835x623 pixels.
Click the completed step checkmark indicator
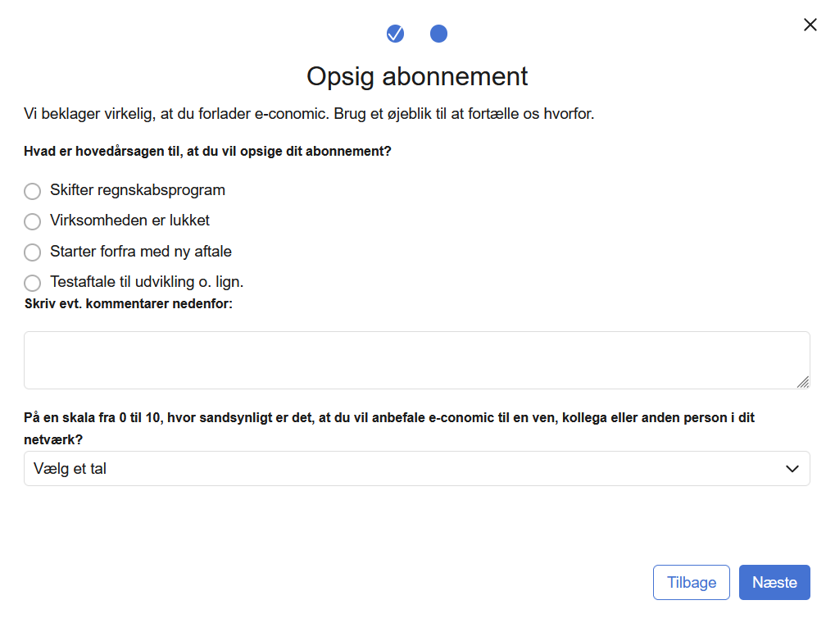pyautogui.click(x=395, y=34)
